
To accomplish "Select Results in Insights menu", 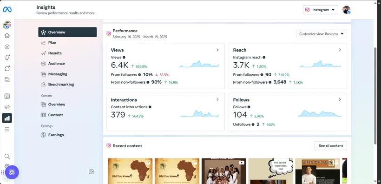I will tap(67, 53).
